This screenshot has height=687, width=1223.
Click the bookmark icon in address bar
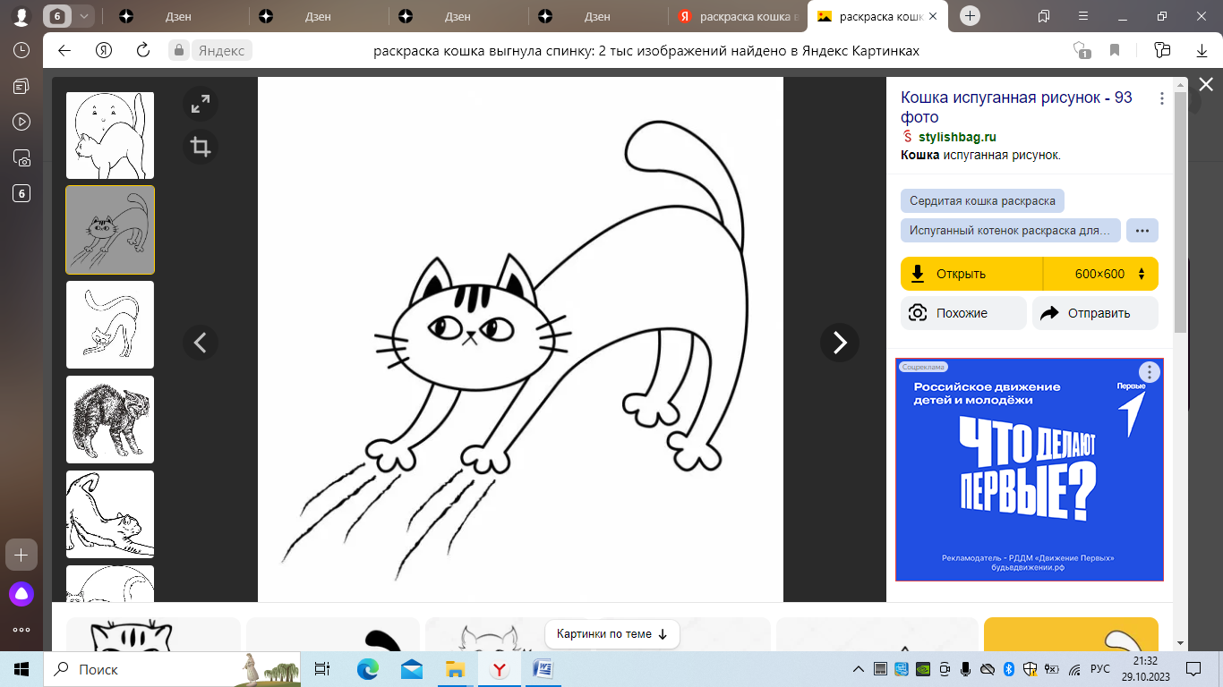click(x=1115, y=51)
